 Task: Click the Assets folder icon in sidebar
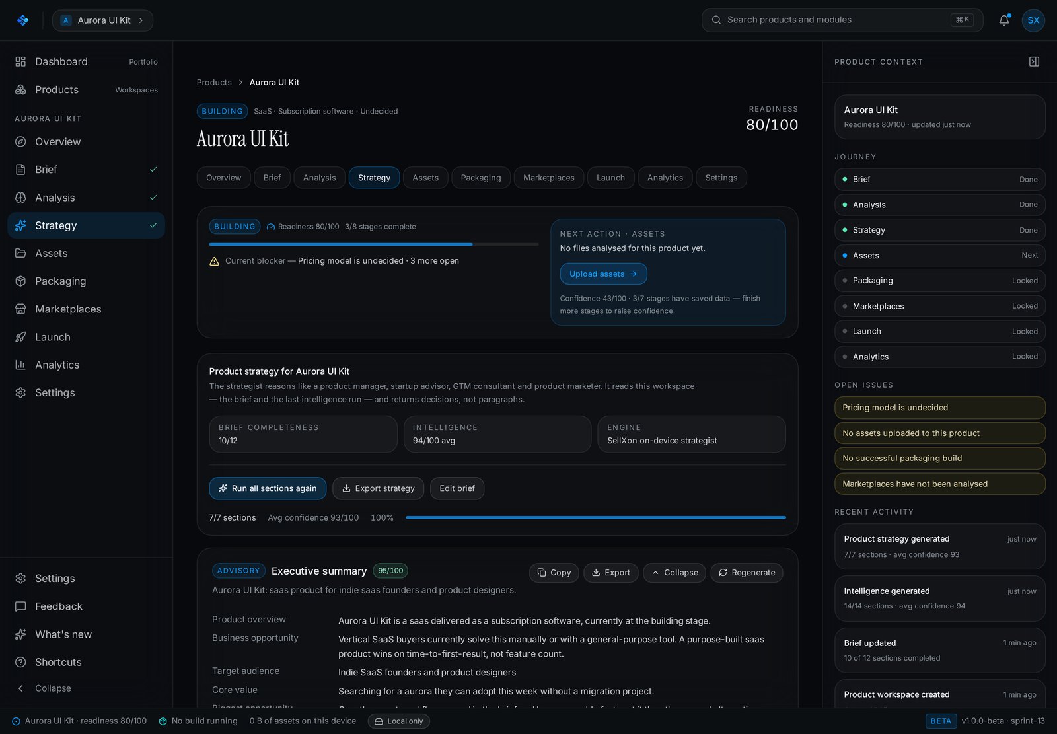click(20, 253)
